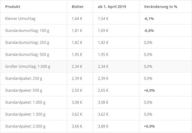This screenshot has width=192, height=133.
Task: Click the Standardpaket: 2.000 g product name
Action: 25,126
